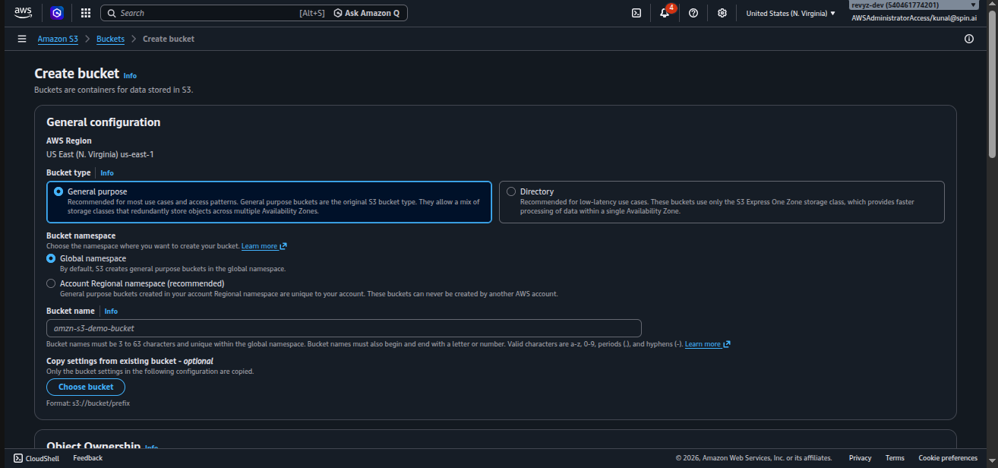Click the purple Amazon Q hexagon icon
This screenshot has height=468, width=998.
point(57,13)
